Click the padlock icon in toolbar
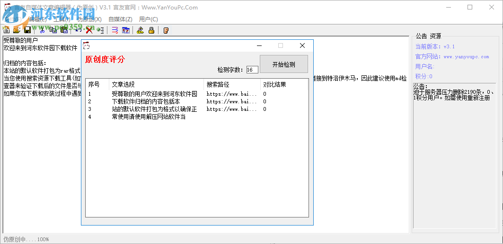Image resolution: width=503 pixels, height=244 pixels. tap(151, 30)
